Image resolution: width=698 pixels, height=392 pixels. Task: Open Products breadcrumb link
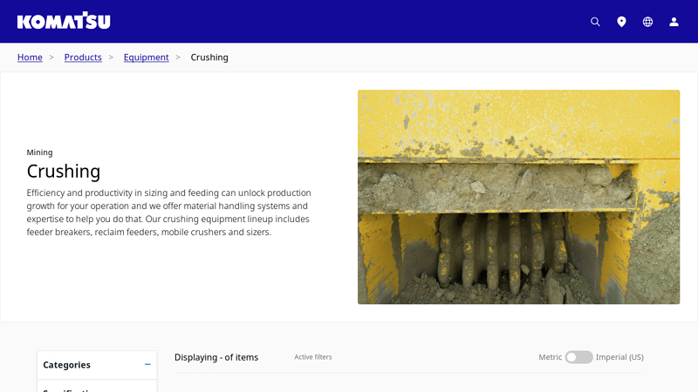(83, 57)
